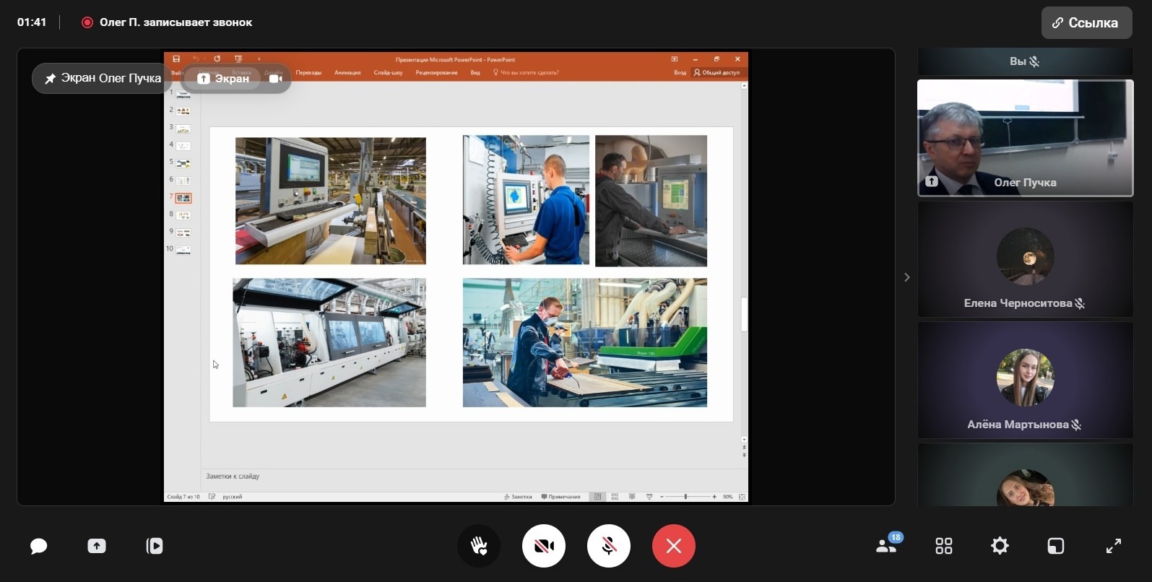Open the recording playback icon in bottom bar
Image resolution: width=1152 pixels, height=582 pixels.
[155, 546]
